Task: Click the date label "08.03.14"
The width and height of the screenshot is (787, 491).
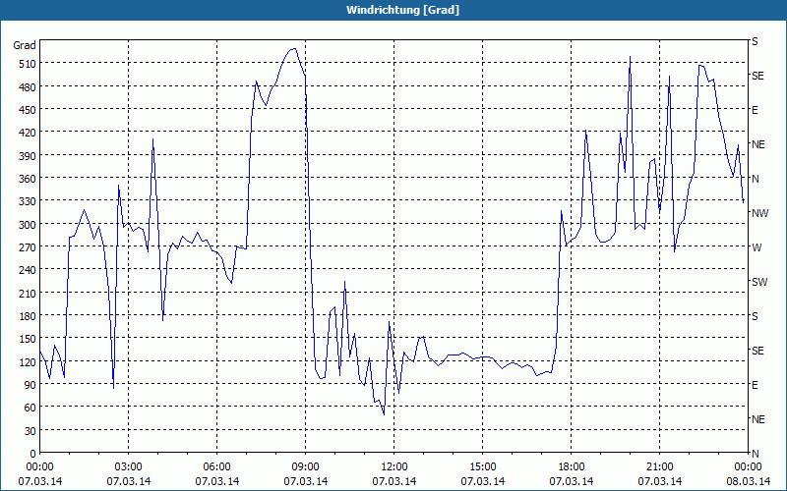Action: [x=749, y=481]
